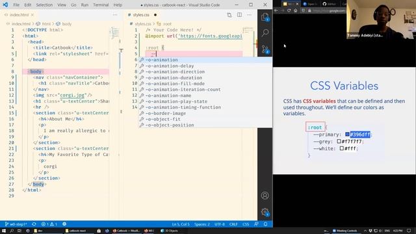Image resolution: width=416 pixels, height=234 pixels.
Task: Click the #f7f7f7 grey swatch on slide
Action: point(339,142)
